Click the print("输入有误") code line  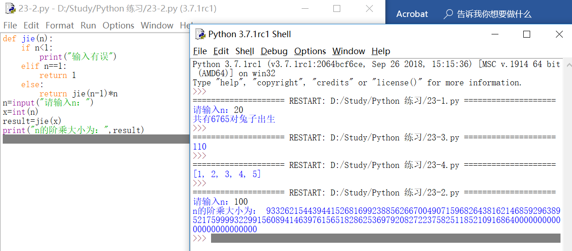pyautogui.click(x=78, y=57)
